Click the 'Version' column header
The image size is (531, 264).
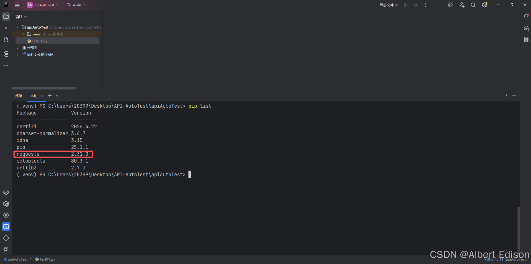click(x=81, y=113)
